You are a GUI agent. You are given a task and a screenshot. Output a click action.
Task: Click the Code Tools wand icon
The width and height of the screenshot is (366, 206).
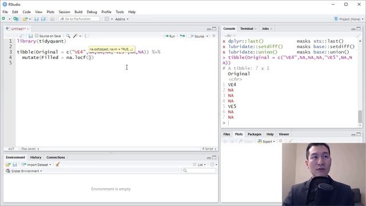pyautogui.click(x=75, y=36)
